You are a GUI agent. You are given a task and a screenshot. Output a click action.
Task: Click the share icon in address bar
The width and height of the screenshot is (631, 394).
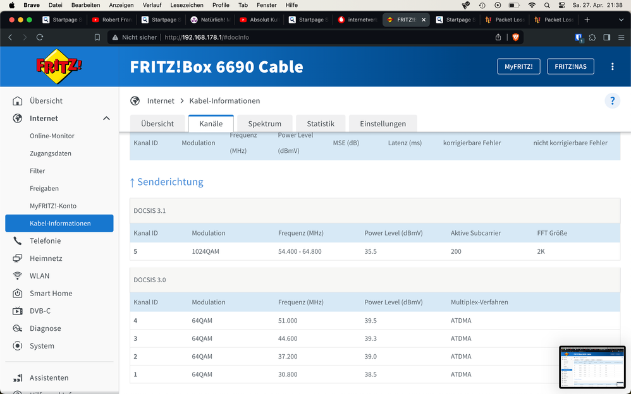point(498,37)
